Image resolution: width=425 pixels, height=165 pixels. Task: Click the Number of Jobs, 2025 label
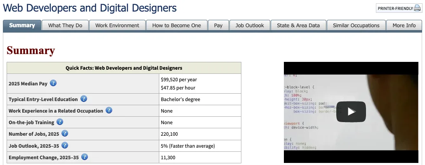34,134
